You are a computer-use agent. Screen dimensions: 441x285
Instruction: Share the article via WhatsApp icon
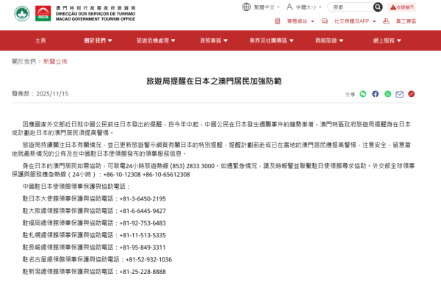(x=387, y=94)
